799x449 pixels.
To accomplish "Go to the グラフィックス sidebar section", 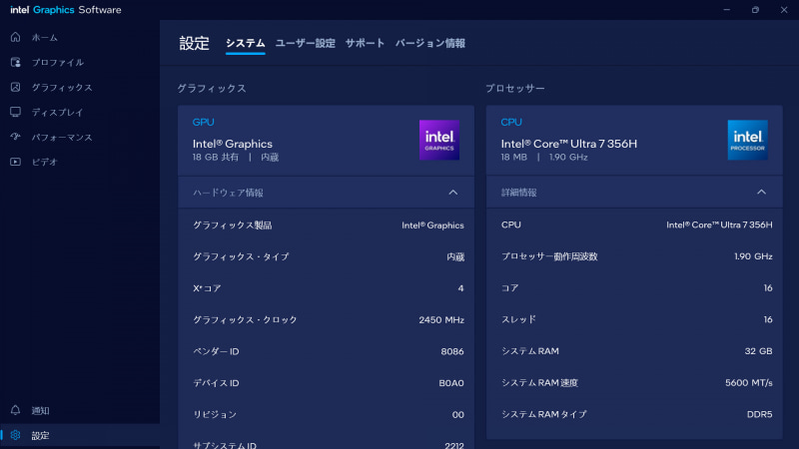I will click(62, 87).
